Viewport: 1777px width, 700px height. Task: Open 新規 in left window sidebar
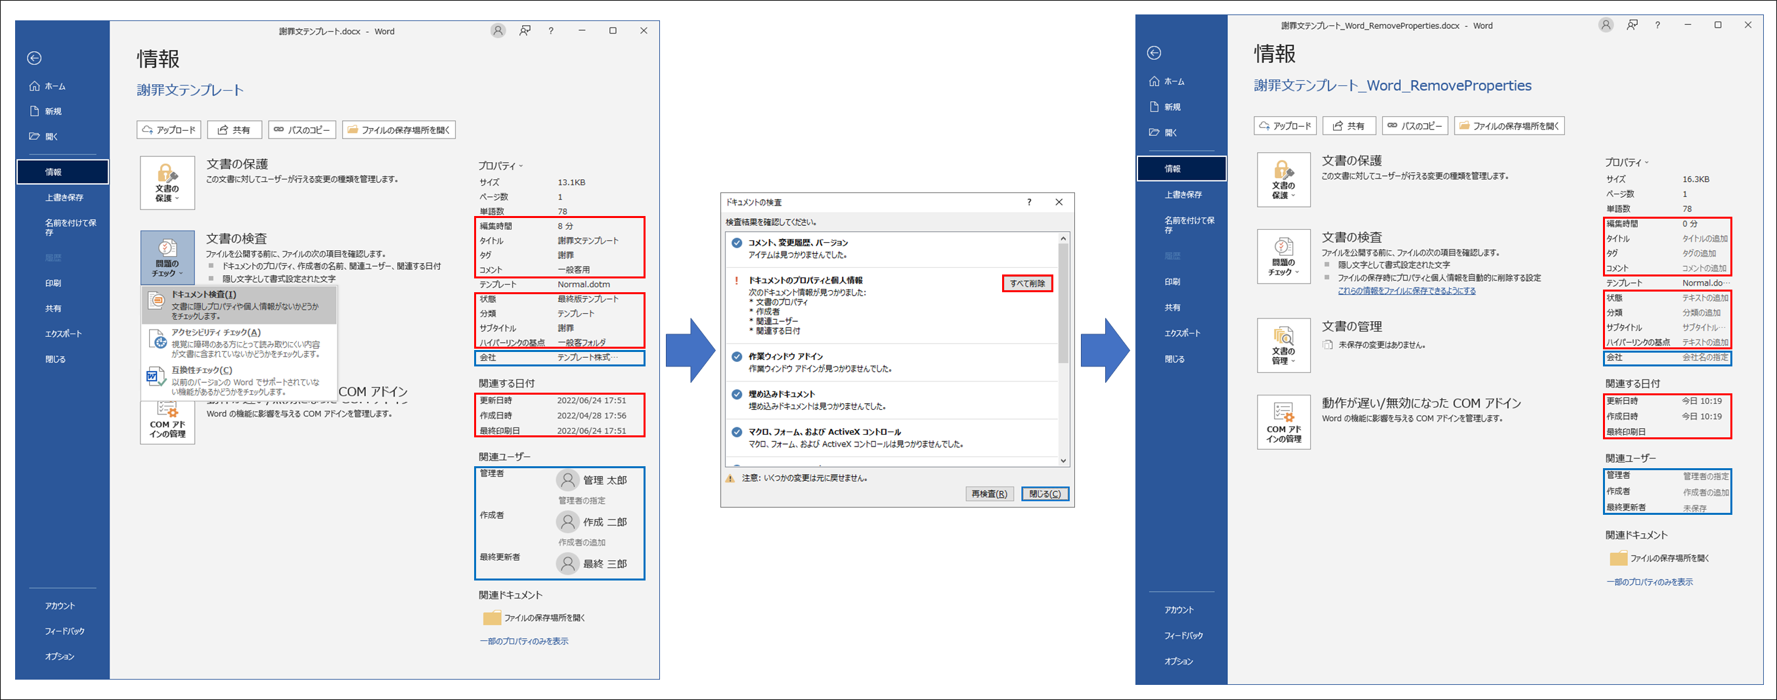46,111
